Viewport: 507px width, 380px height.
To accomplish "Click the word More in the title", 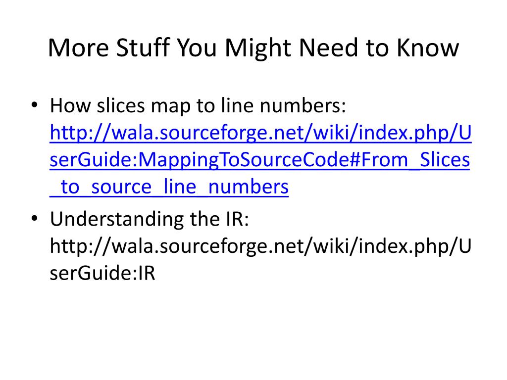I will (79, 48).
